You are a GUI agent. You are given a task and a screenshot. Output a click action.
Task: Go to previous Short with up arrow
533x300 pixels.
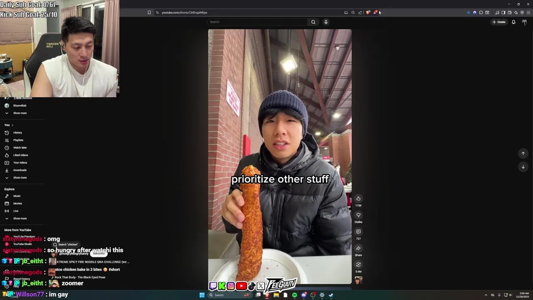pos(523,153)
